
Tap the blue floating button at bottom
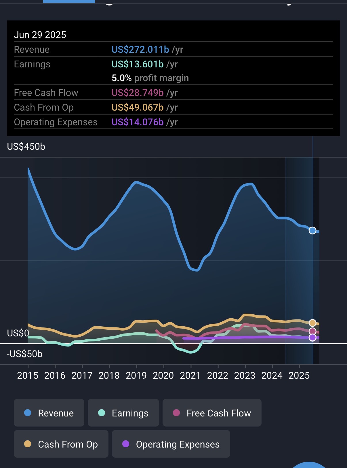click(x=309, y=465)
